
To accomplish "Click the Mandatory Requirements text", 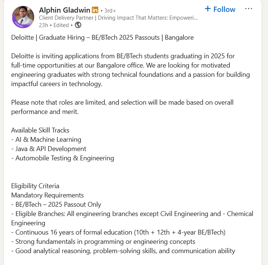I will 48,195.
